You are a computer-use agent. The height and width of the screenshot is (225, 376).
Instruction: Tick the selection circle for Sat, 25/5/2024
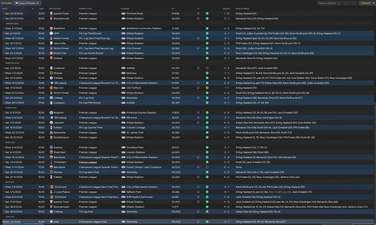[4, 212]
